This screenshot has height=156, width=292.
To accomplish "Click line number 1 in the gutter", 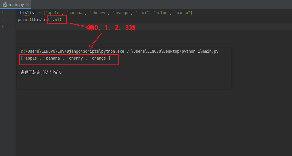I will (x=3, y=13).
